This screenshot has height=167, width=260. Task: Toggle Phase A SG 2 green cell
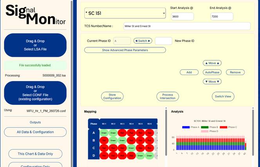[x=113, y=133]
